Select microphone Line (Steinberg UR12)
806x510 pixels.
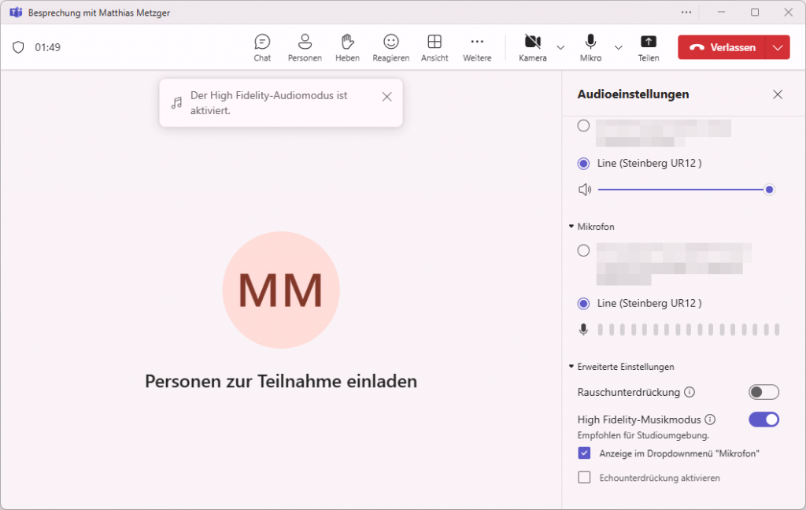(x=583, y=304)
